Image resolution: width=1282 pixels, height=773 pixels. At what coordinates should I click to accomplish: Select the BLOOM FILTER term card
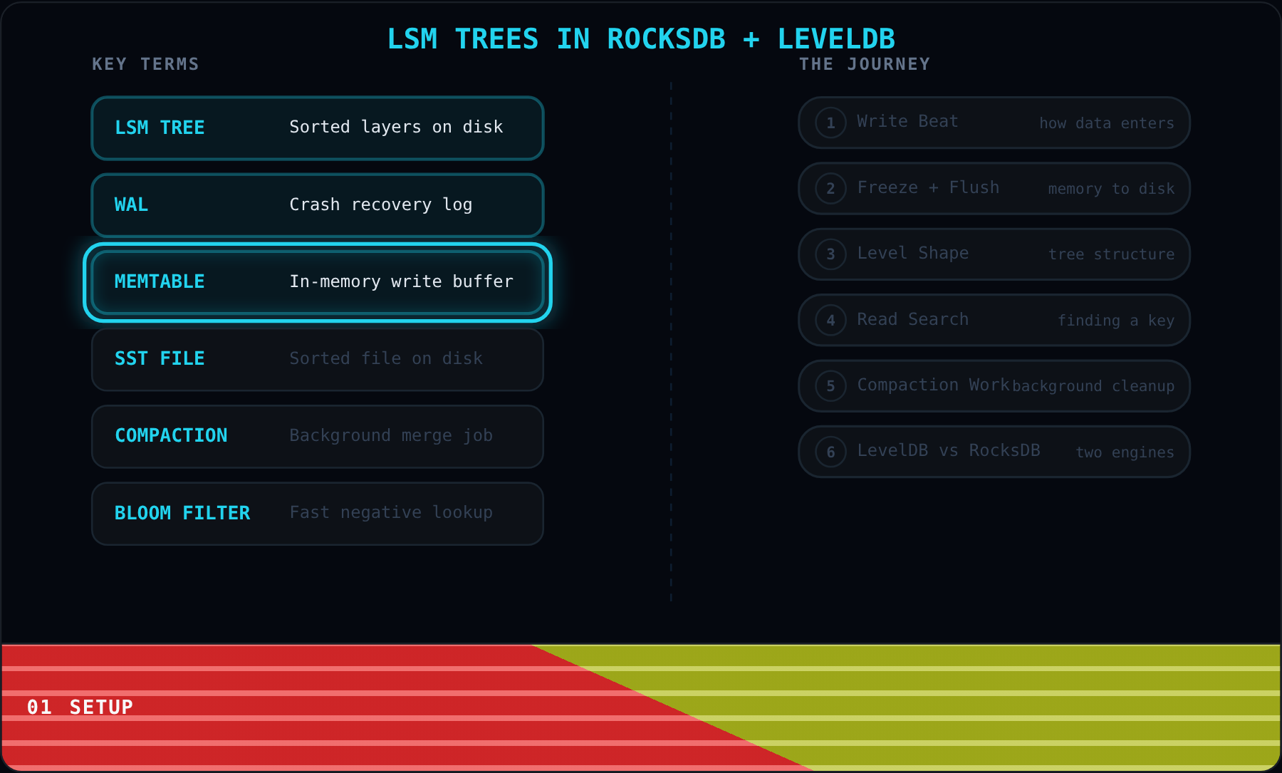[318, 513]
